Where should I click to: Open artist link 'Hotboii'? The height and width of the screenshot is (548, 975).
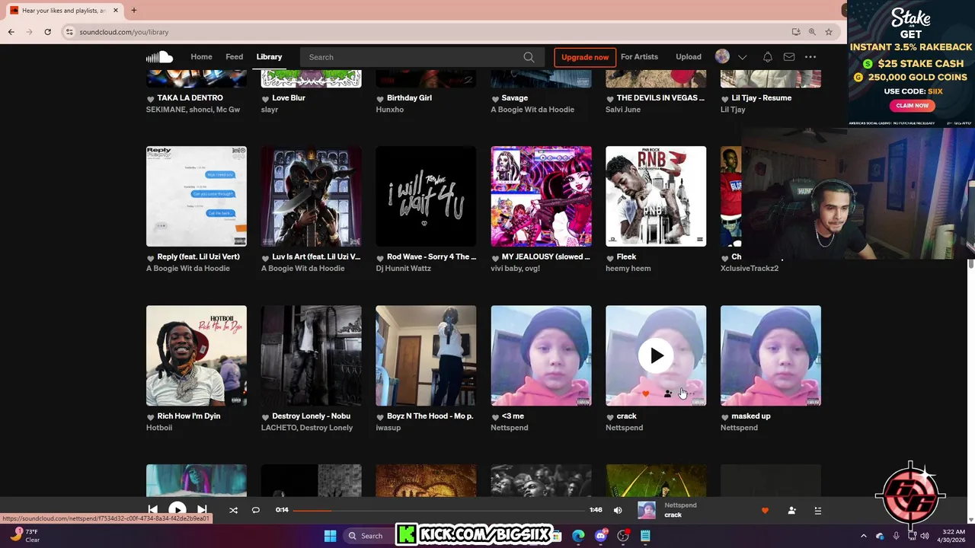[x=159, y=428]
